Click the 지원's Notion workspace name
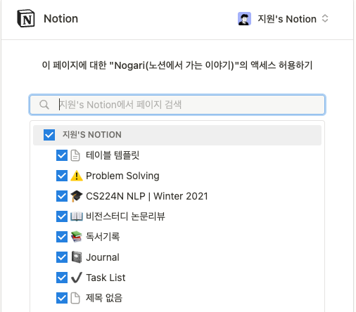Screen dimensions: 356x312 [x=287, y=19]
